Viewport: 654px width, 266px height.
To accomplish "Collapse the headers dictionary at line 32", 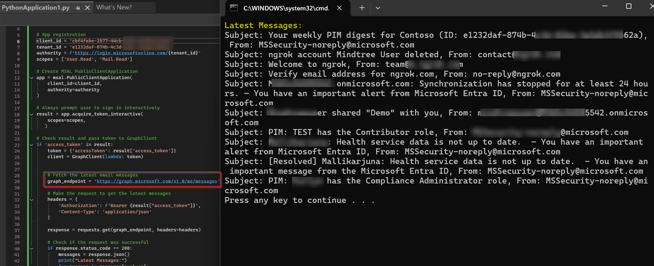I will point(31,199).
